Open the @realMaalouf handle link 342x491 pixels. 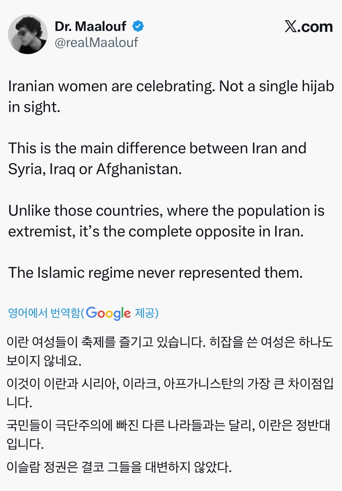pyautogui.click(x=96, y=42)
